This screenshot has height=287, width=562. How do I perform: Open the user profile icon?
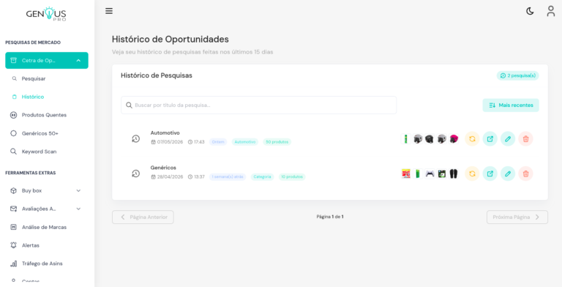[551, 11]
